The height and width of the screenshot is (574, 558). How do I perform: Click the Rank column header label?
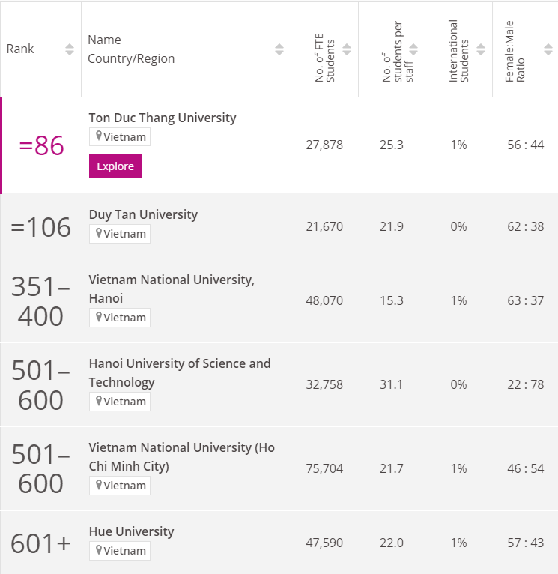coord(20,49)
